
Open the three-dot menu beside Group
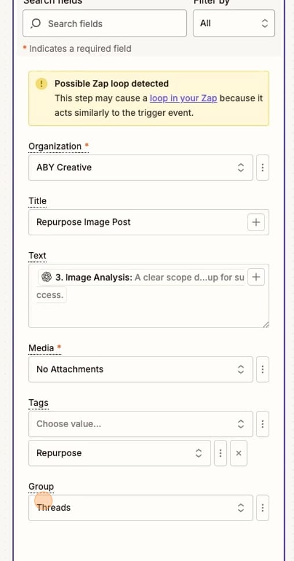point(263,508)
